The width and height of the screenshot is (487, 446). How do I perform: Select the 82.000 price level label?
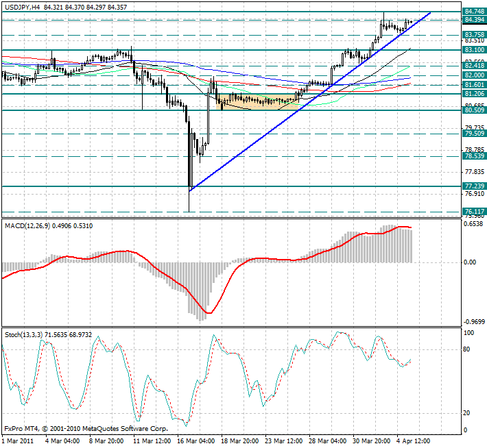click(474, 75)
